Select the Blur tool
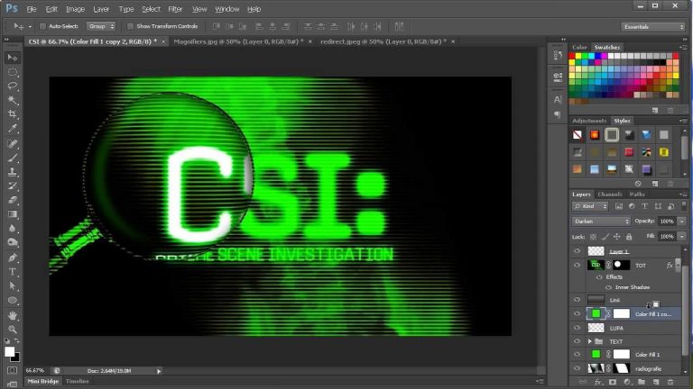Screen dimensions: 693x389 [13, 229]
